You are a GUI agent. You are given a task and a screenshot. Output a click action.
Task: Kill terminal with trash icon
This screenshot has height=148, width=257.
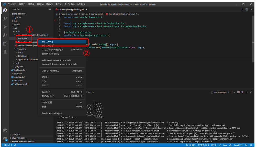(242, 92)
